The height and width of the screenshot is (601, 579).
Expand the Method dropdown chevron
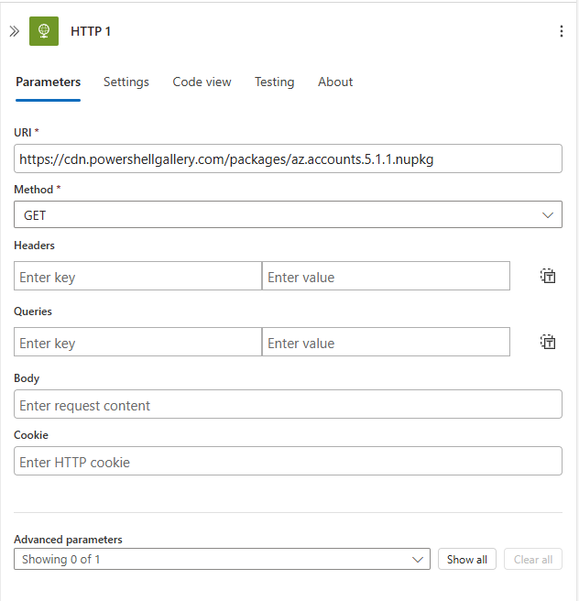548,215
